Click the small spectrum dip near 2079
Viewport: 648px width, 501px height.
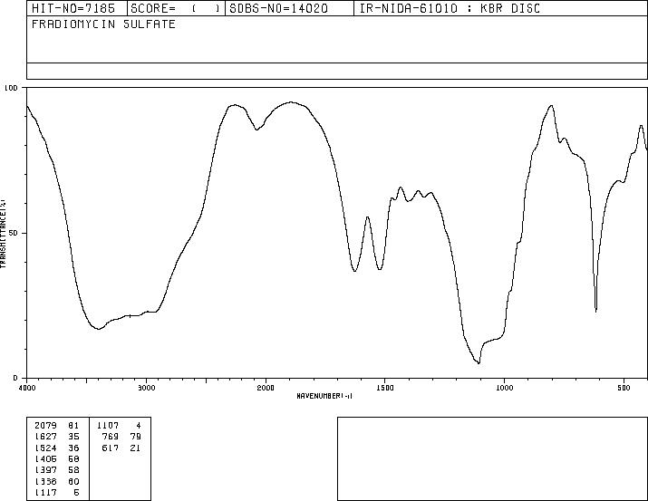[256, 130]
